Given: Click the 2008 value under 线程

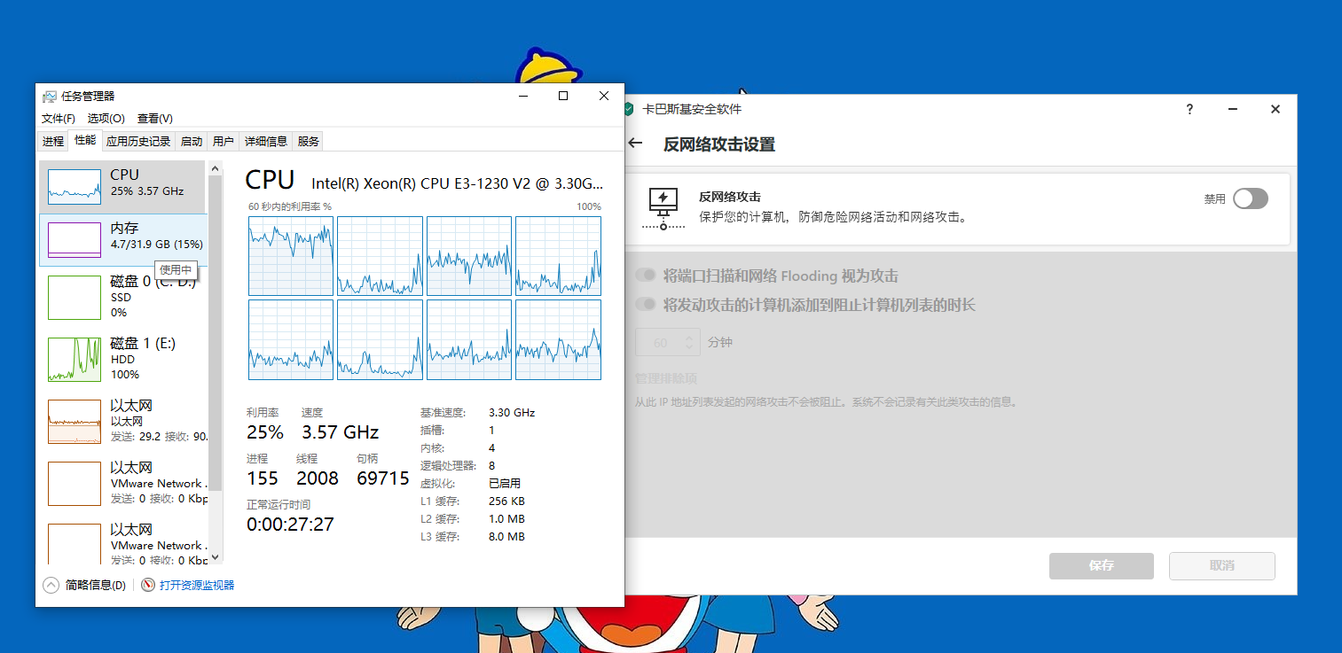Looking at the screenshot, I should click(318, 478).
